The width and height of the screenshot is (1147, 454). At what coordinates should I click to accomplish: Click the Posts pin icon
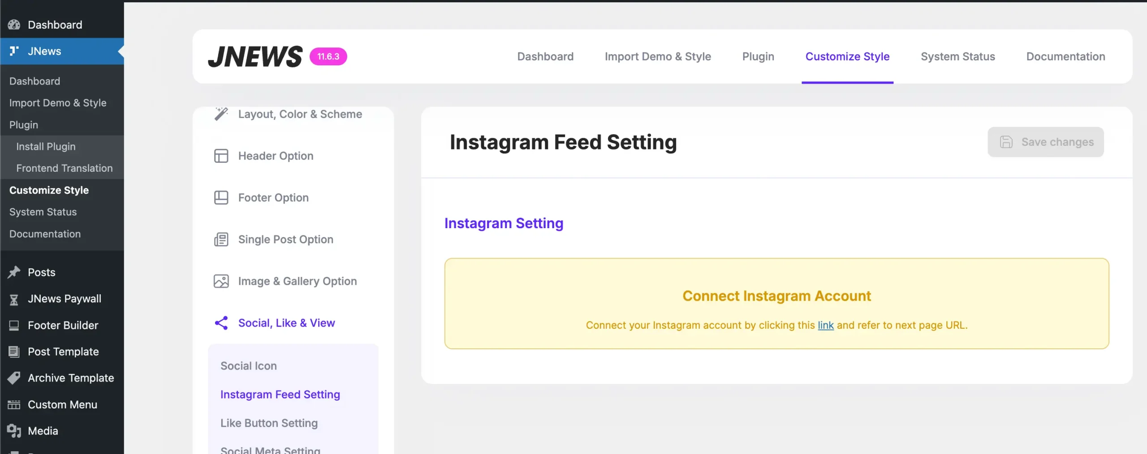(x=14, y=272)
